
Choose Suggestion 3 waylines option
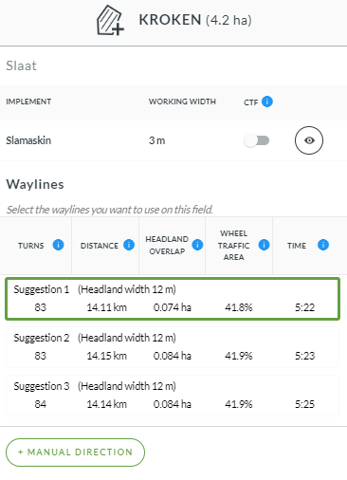[x=173, y=396]
